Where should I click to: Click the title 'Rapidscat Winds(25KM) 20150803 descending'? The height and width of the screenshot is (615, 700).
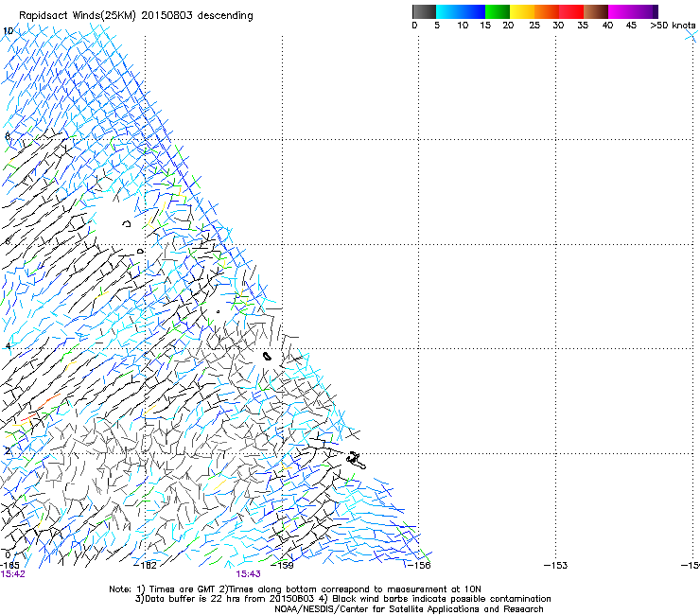135,15
